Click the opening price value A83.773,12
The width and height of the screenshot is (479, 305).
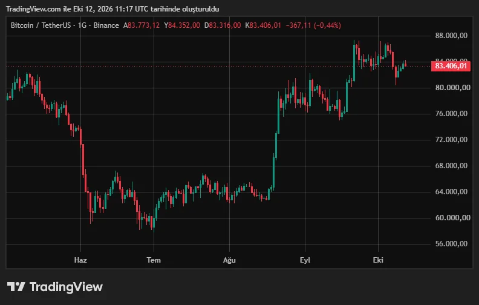point(142,25)
